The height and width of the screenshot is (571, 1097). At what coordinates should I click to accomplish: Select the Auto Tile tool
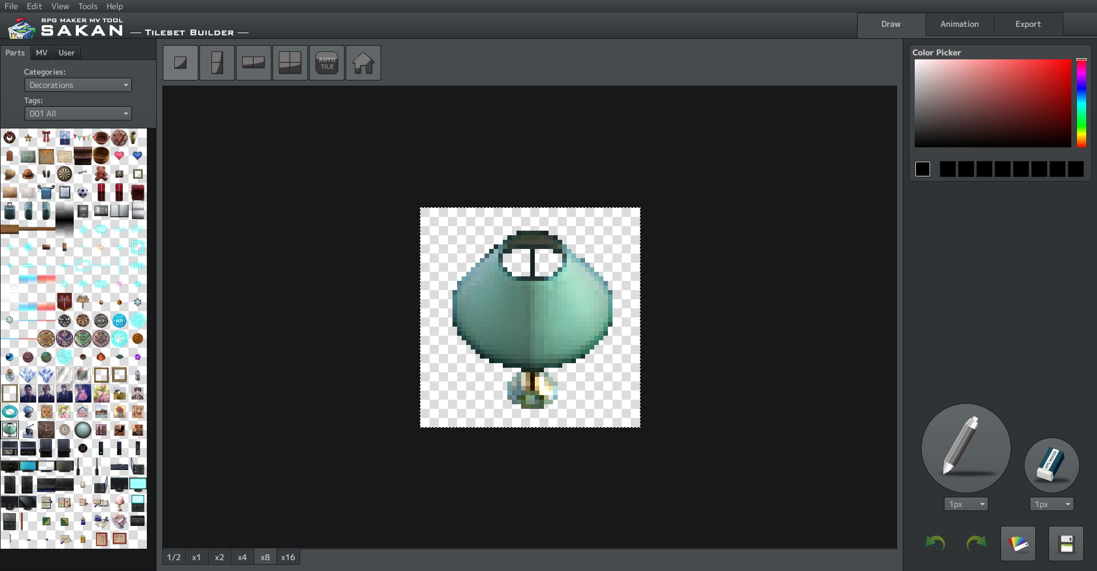[x=327, y=63]
